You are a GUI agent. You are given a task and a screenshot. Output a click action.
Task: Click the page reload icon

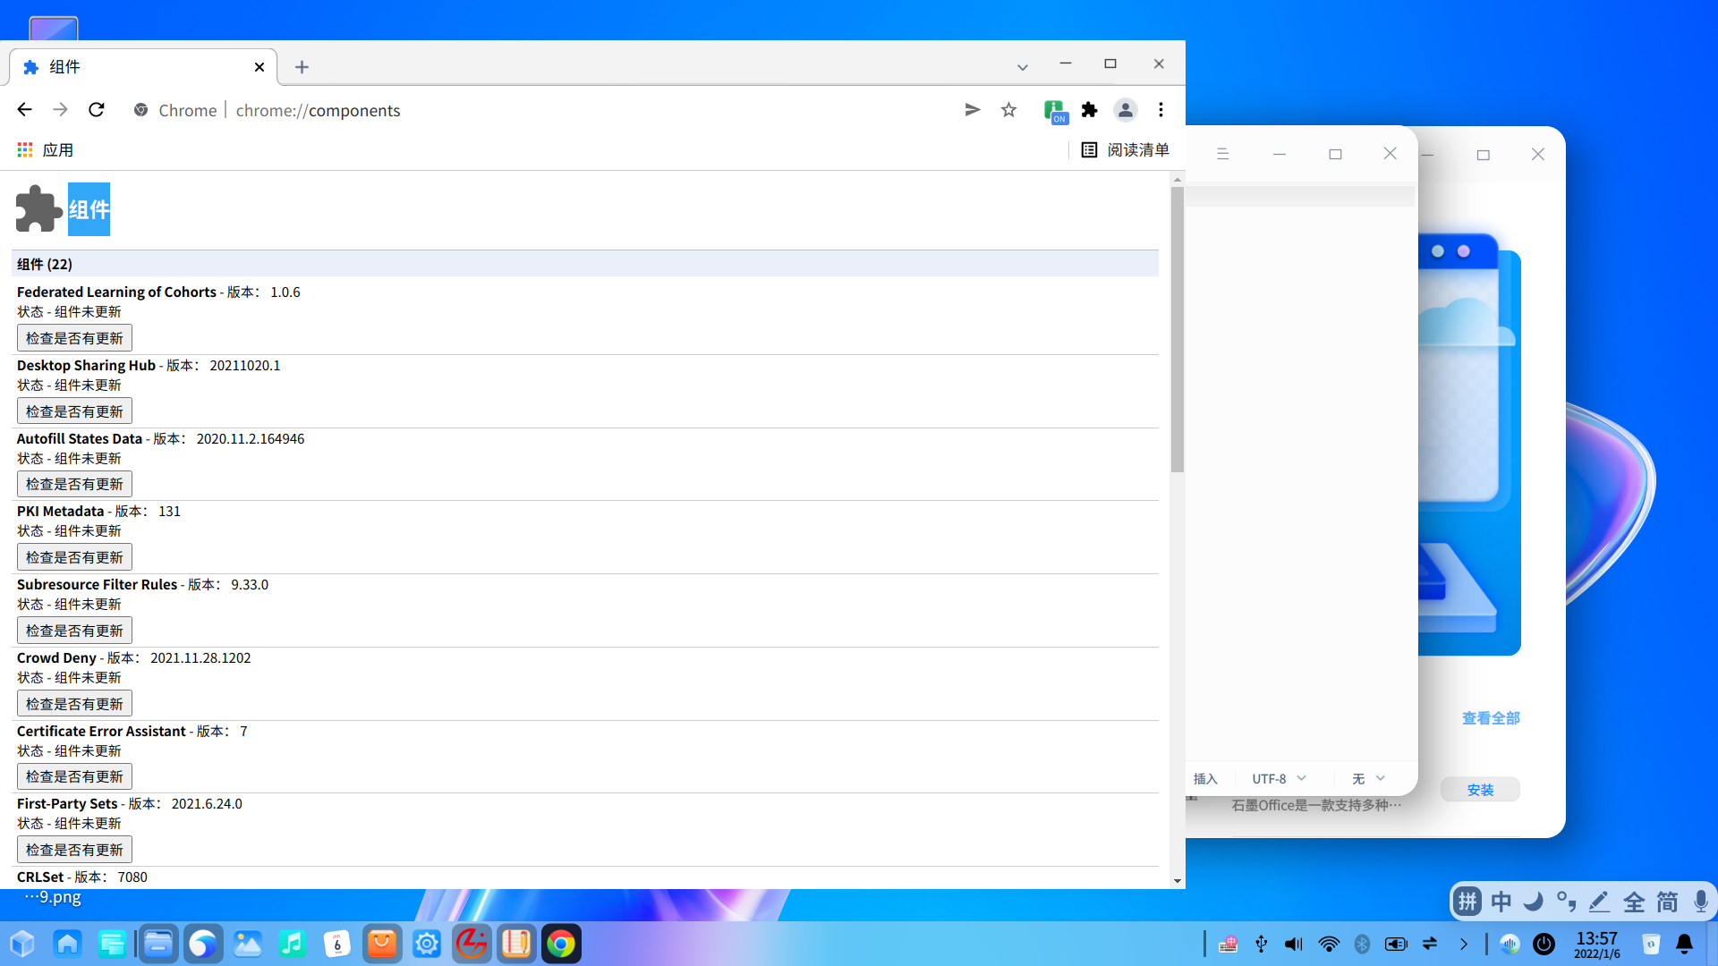(97, 110)
